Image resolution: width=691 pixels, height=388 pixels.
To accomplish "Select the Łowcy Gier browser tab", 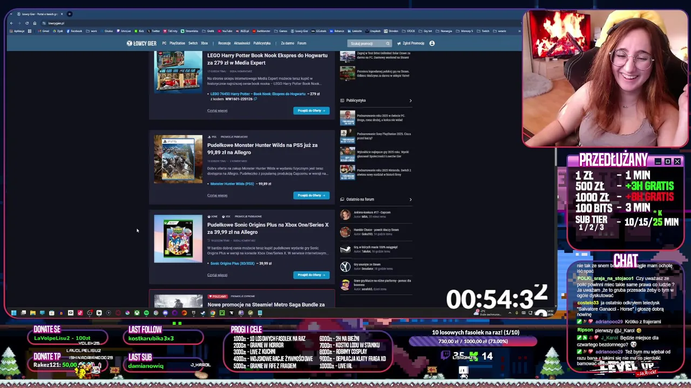I will click(x=39, y=14).
